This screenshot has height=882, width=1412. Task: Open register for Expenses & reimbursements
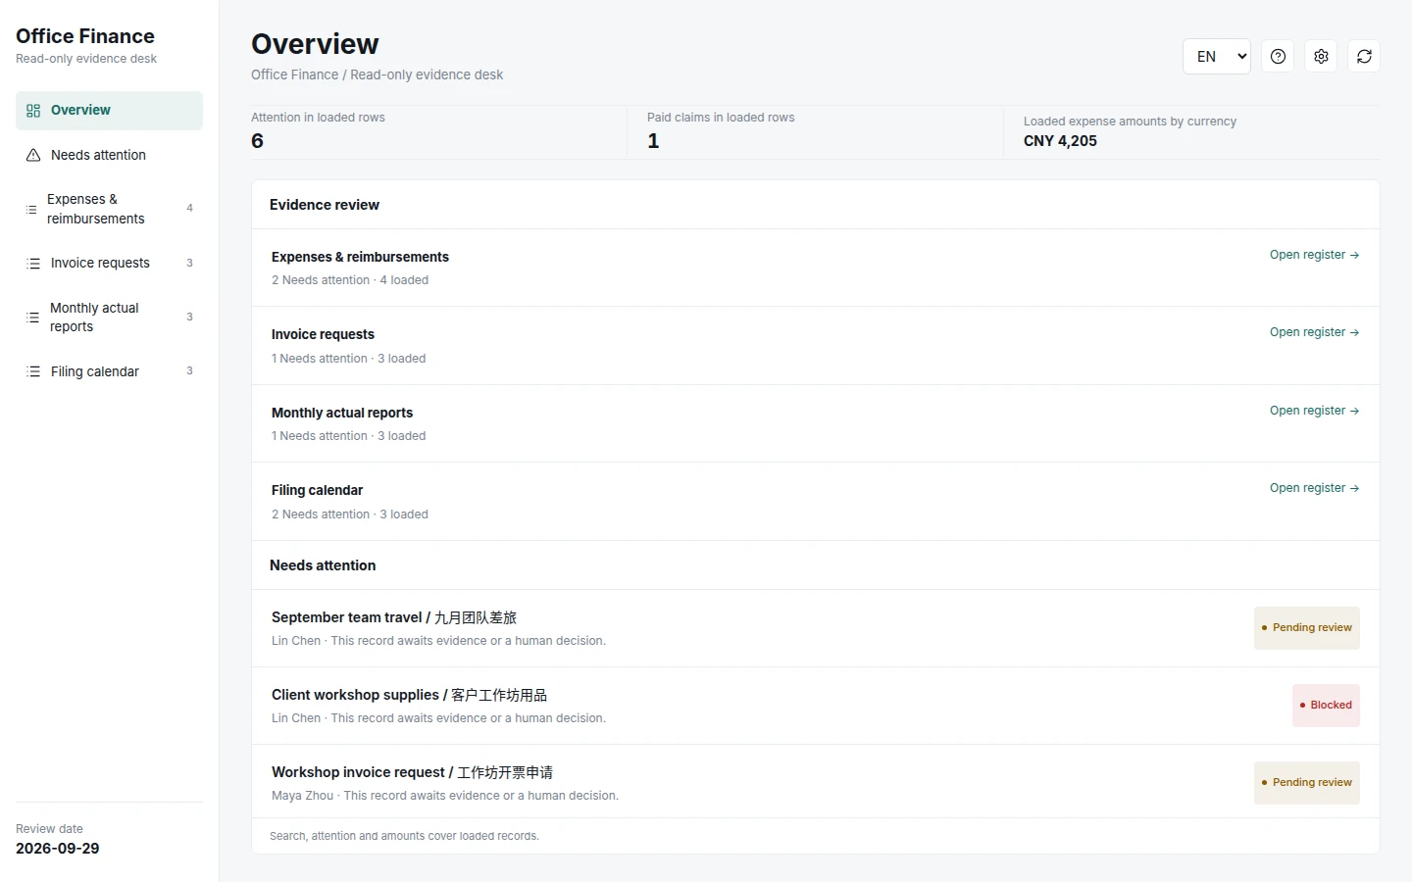tap(1314, 255)
